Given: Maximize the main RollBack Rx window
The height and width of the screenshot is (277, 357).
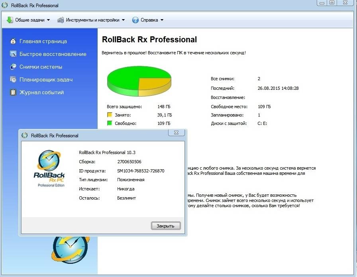Looking at the screenshot, I should [x=332, y=3].
